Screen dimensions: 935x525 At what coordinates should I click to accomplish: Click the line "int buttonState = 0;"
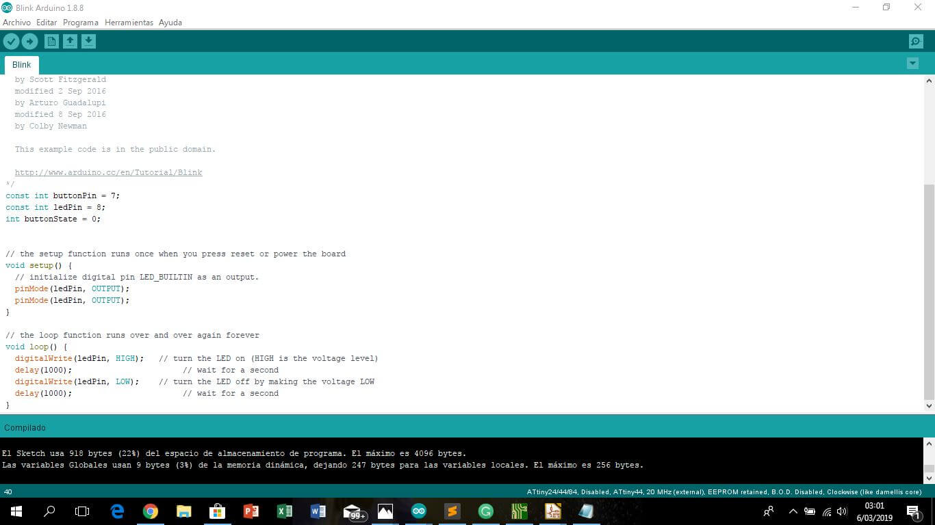[53, 219]
